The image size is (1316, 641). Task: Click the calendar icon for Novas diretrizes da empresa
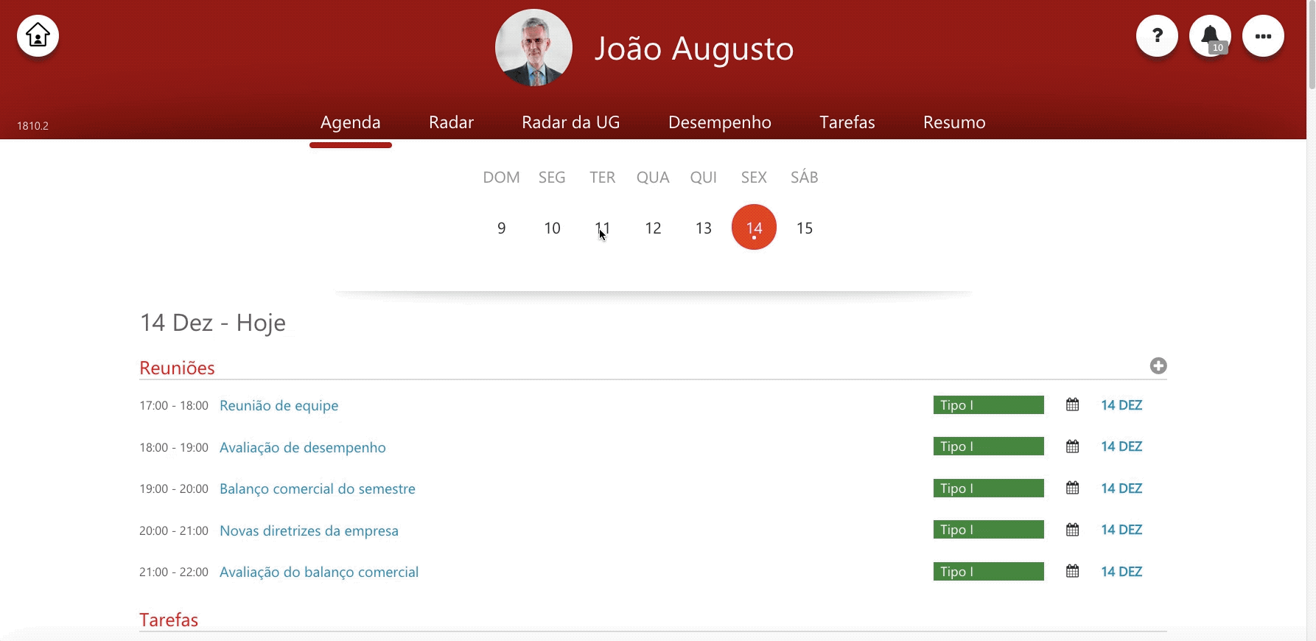coord(1073,530)
